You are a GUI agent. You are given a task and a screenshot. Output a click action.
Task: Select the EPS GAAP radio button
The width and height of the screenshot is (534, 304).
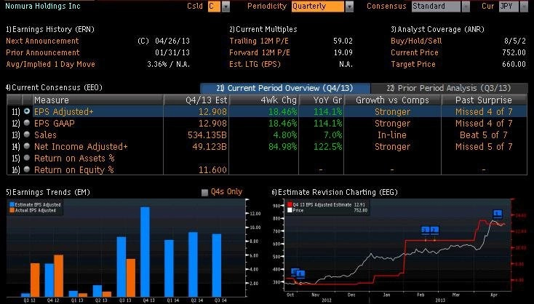[x=27, y=123]
